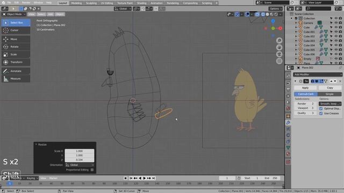Screen dimensions: 344x193
Task: Toggle Use Creases checkbox
Action: click(x=321, y=113)
